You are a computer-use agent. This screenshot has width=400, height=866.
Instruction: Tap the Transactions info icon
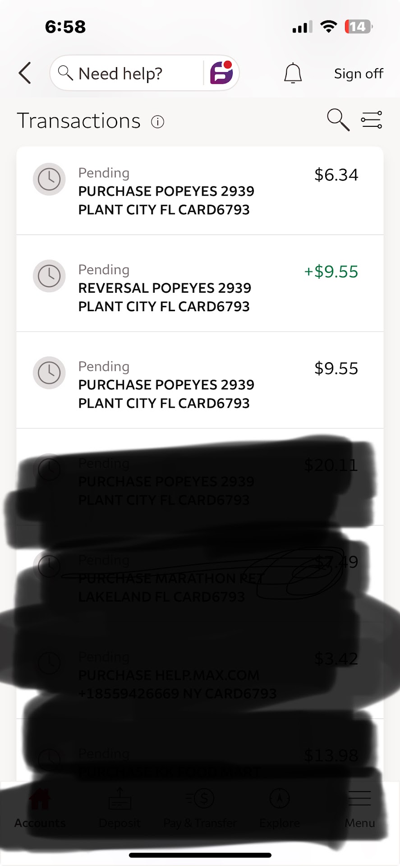[157, 122]
